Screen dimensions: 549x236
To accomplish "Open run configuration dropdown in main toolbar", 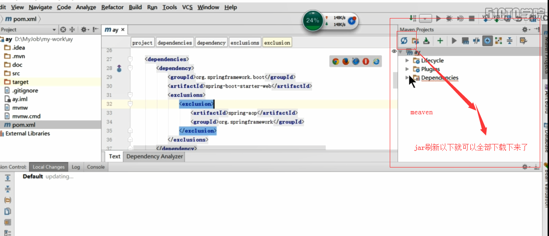I will [x=426, y=18].
